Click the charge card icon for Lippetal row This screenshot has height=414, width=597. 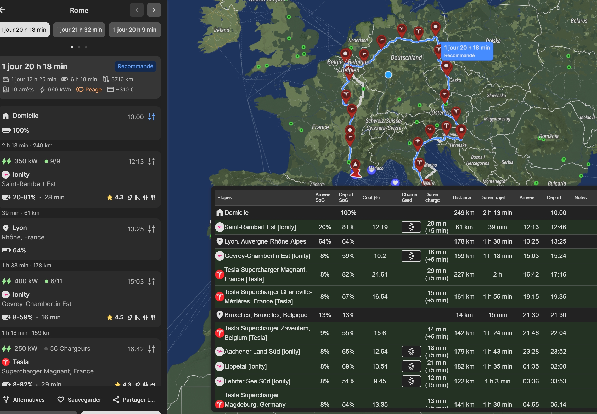(x=411, y=366)
